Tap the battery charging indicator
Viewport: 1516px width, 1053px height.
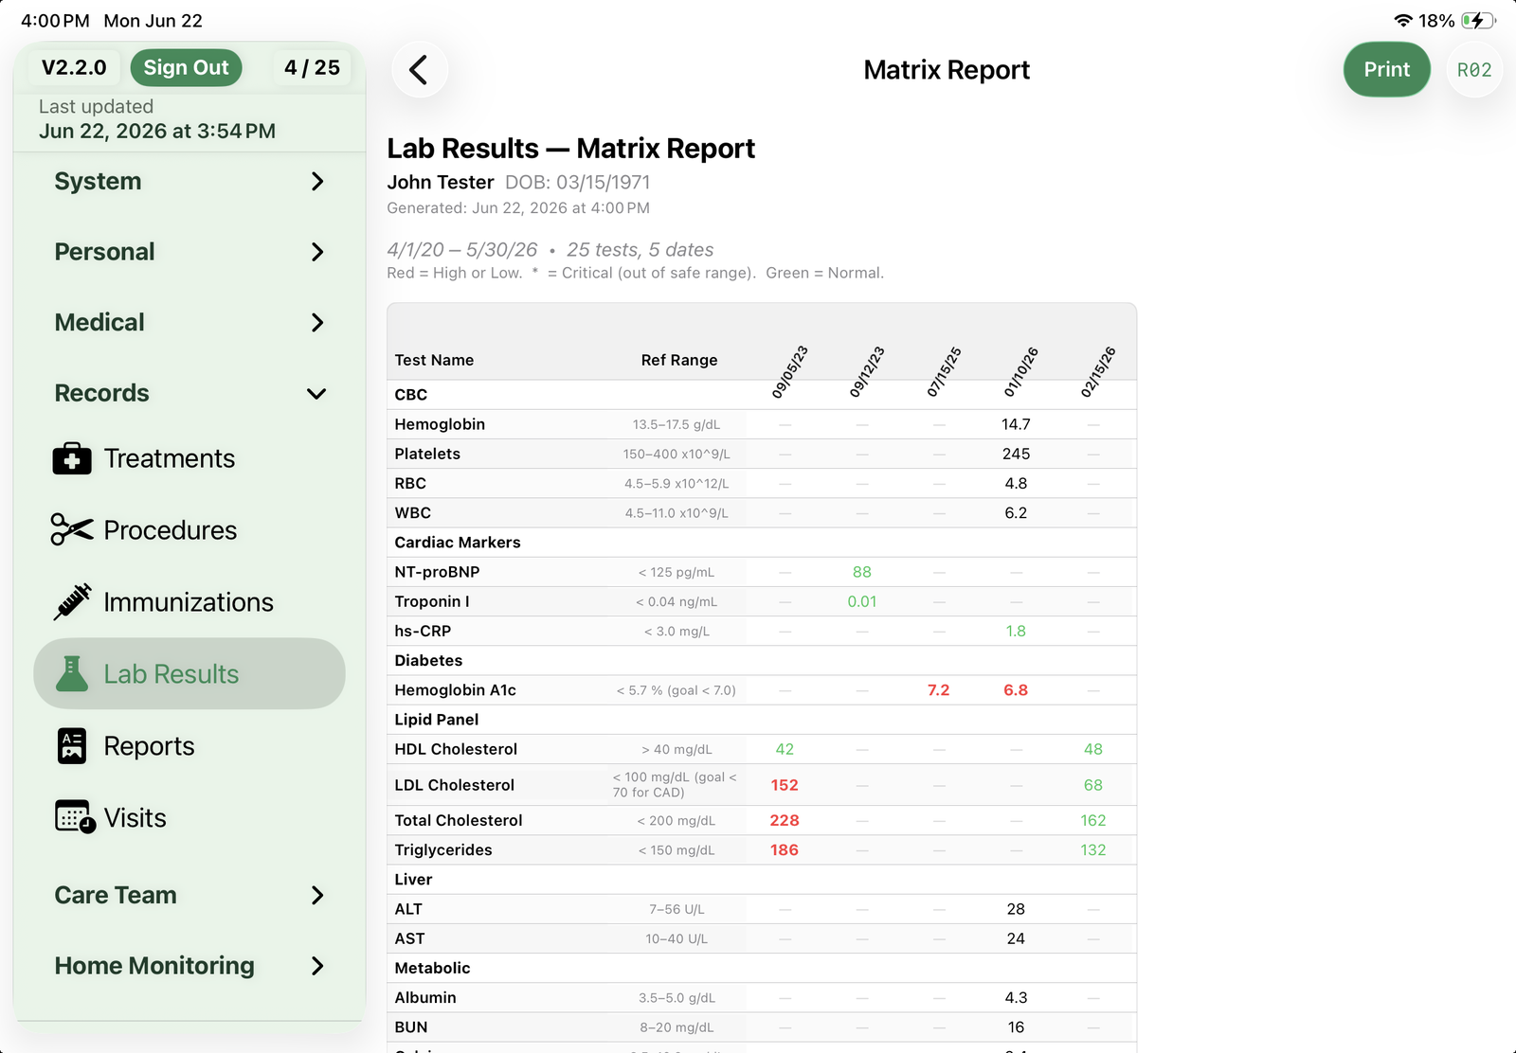1478,21
